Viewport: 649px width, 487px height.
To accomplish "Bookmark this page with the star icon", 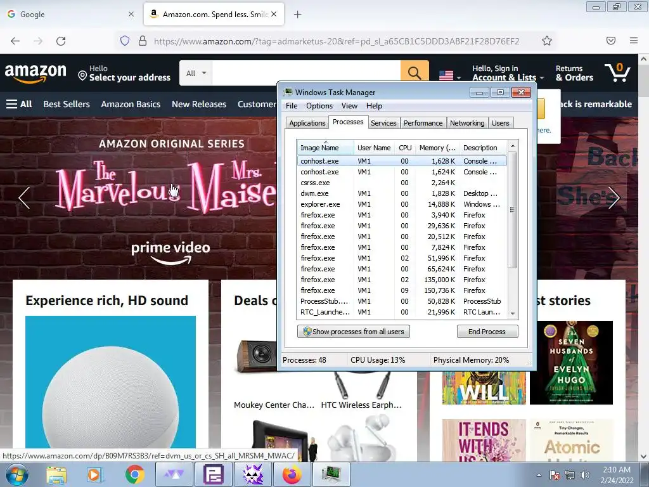I will [x=547, y=41].
